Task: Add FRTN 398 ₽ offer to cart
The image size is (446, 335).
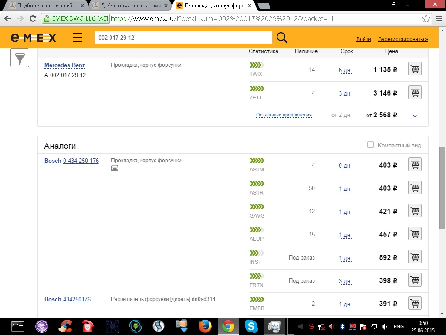Action: [415, 280]
